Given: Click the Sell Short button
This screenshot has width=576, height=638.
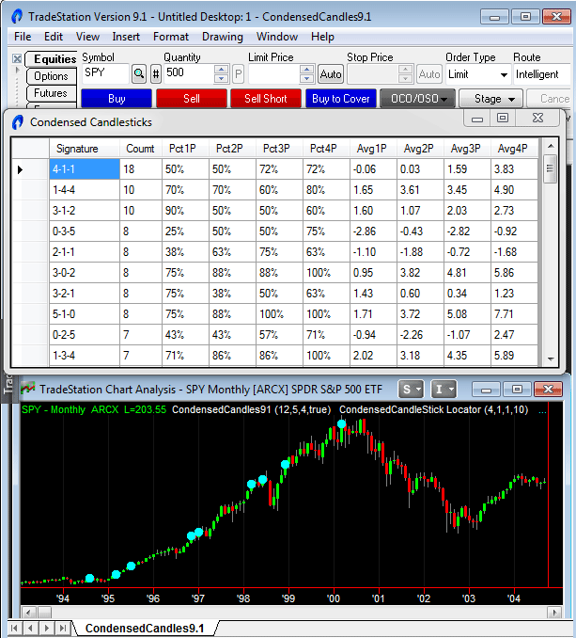Looking at the screenshot, I should 266,99.
